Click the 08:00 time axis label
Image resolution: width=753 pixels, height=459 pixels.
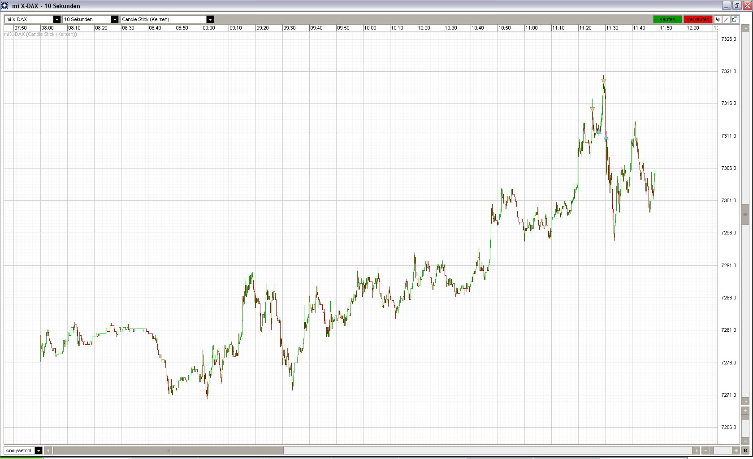pos(48,28)
